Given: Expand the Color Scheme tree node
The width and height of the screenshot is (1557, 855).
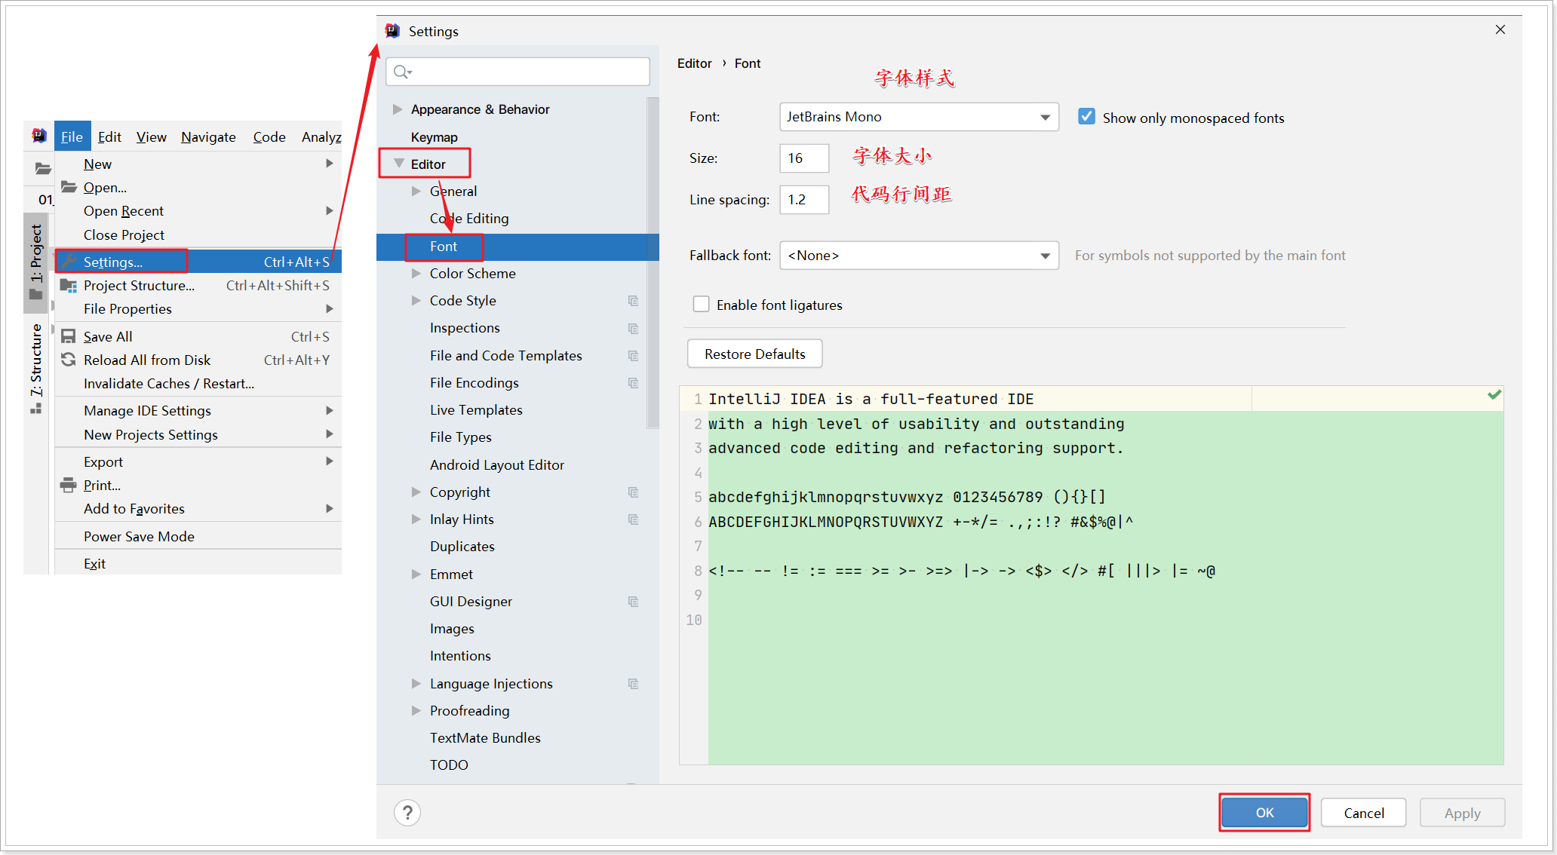Looking at the screenshot, I should coord(416,274).
